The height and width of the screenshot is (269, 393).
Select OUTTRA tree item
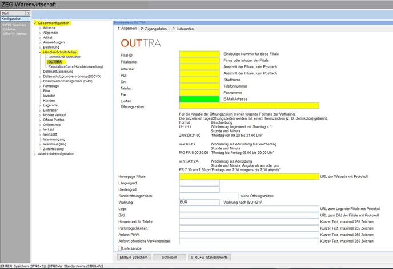pos(55,62)
